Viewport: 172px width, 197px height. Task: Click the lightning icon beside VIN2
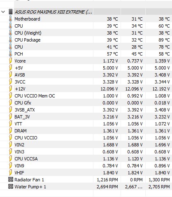(x=10, y=145)
